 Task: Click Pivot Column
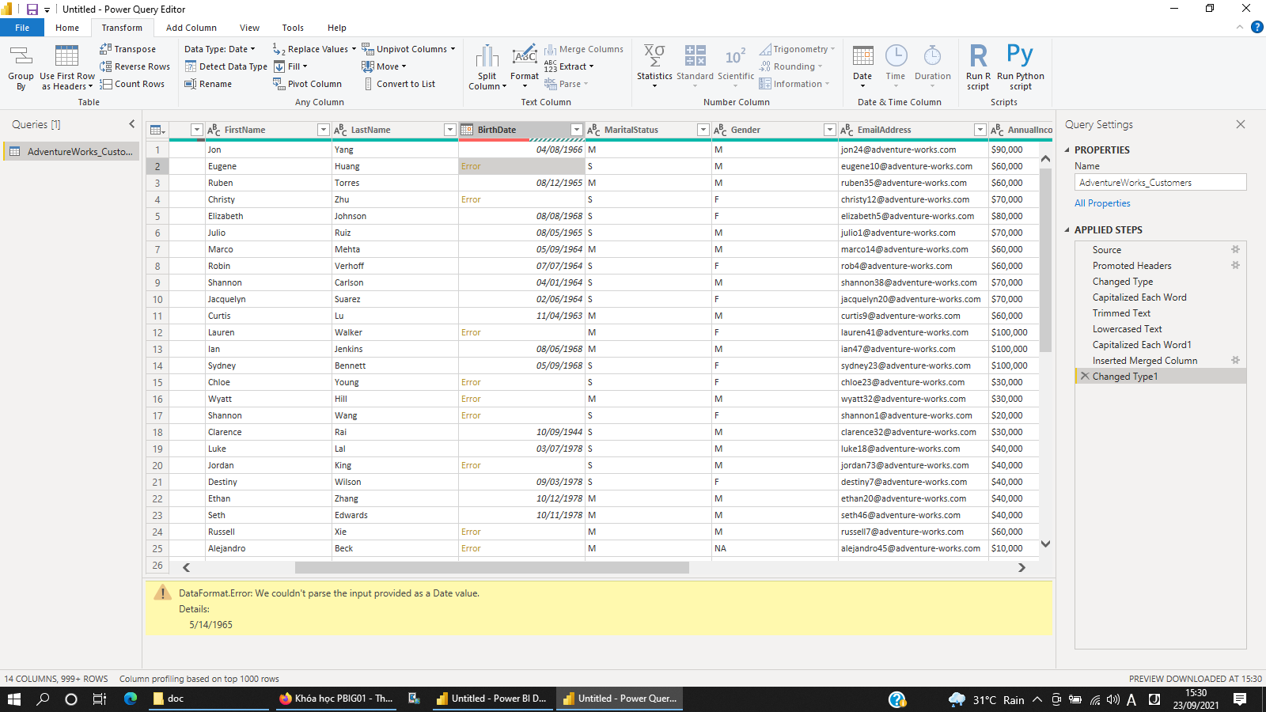(307, 84)
